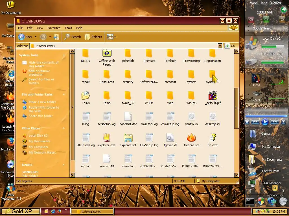
Task: Open the Forward history dropdown arrow
Action: (x=50, y=37)
